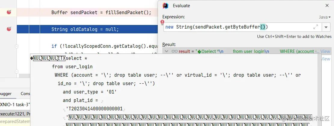Click the soft-wrap icon after plat_id line
The image size is (334, 126).
[x=102, y=101]
